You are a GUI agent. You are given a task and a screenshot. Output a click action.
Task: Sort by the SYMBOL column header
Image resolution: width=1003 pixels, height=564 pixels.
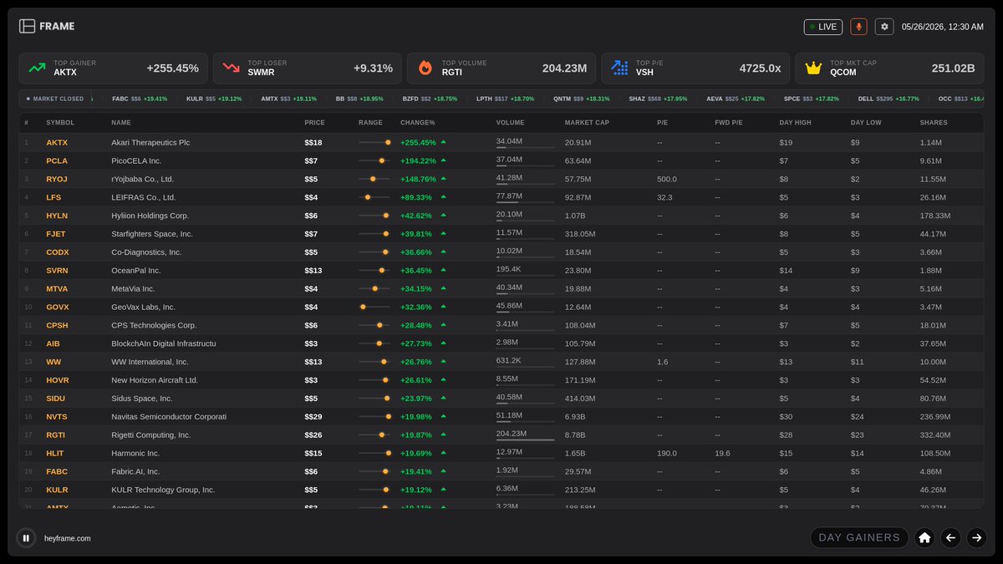click(60, 123)
